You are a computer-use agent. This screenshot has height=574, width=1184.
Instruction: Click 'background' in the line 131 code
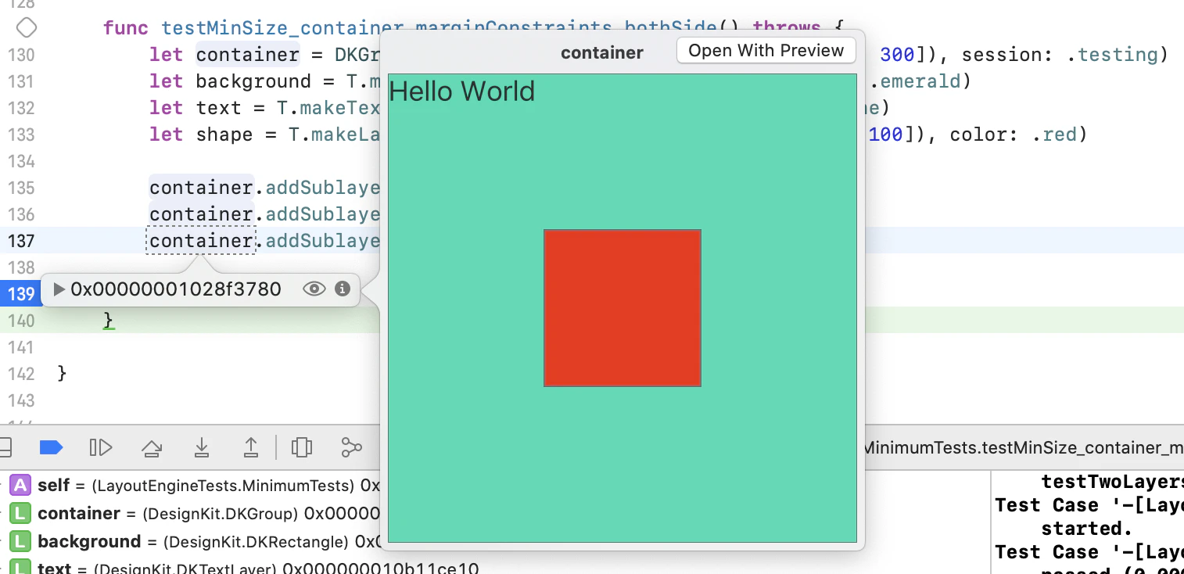(253, 81)
